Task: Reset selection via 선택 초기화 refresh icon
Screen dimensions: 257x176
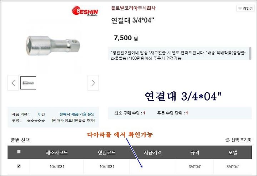Action: pyautogui.click(x=227, y=140)
